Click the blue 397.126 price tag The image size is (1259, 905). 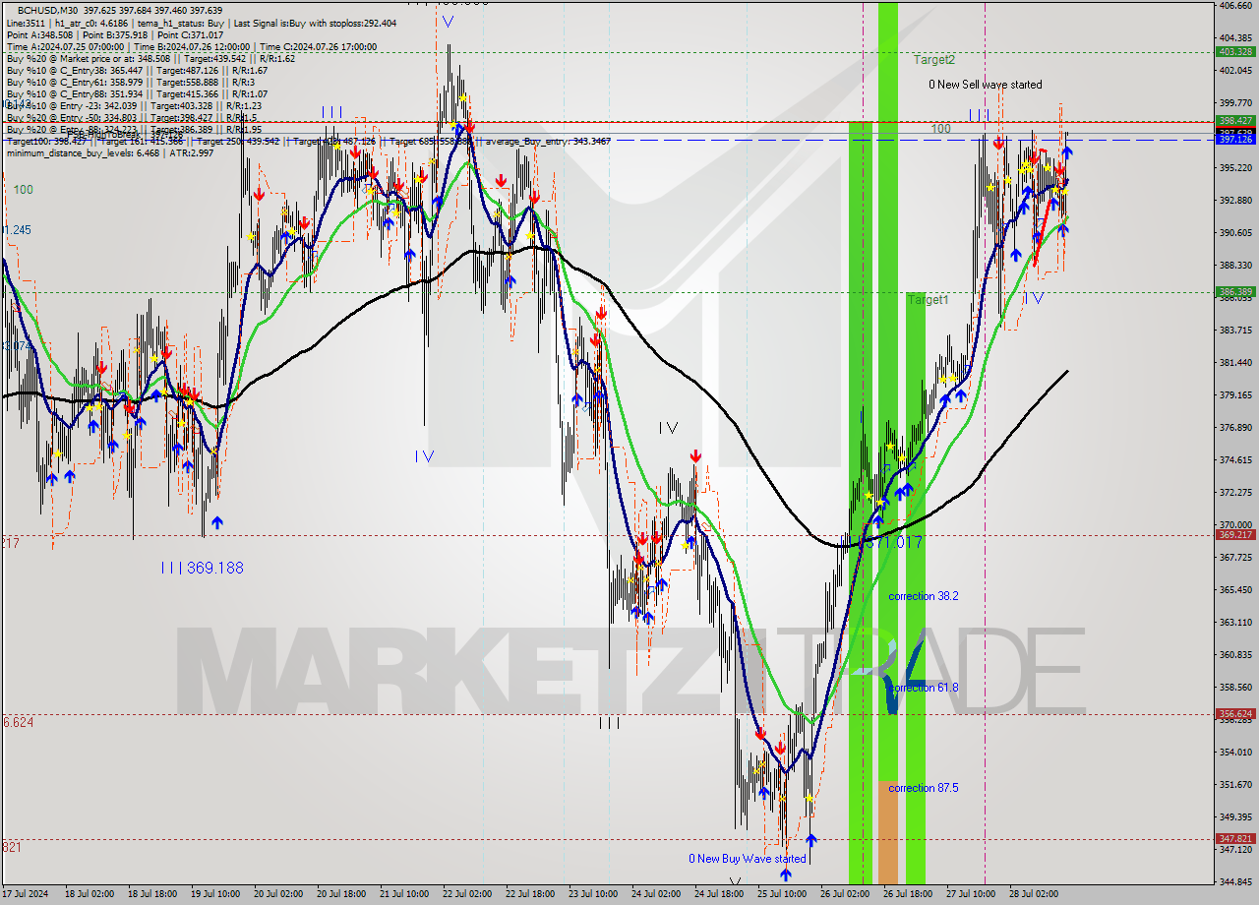(x=1235, y=140)
